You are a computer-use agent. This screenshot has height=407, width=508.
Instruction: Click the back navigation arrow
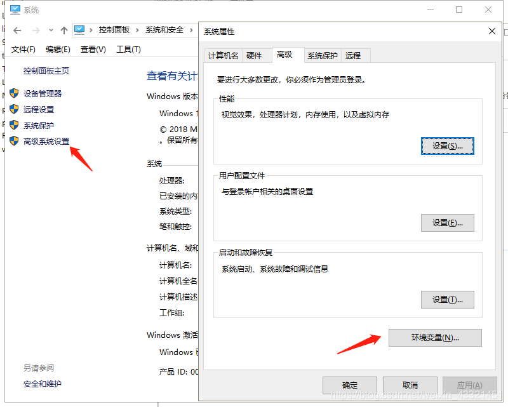click(x=17, y=30)
